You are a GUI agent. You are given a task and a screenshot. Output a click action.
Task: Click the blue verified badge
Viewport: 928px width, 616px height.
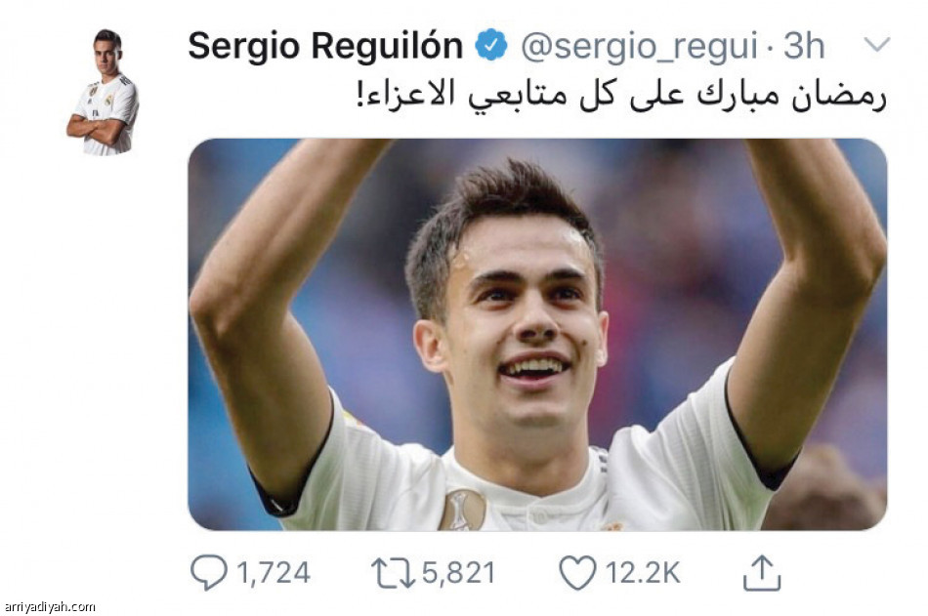click(x=491, y=45)
